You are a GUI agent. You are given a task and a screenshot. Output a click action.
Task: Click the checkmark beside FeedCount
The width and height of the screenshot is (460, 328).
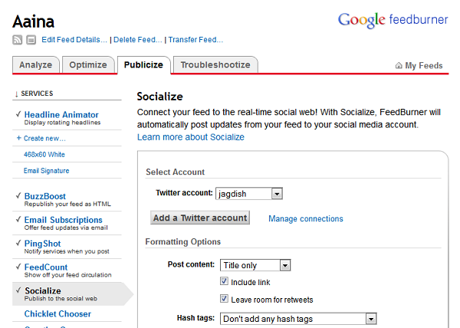point(18,267)
